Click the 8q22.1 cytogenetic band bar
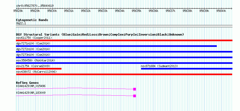The image size is (240, 111). [124, 26]
